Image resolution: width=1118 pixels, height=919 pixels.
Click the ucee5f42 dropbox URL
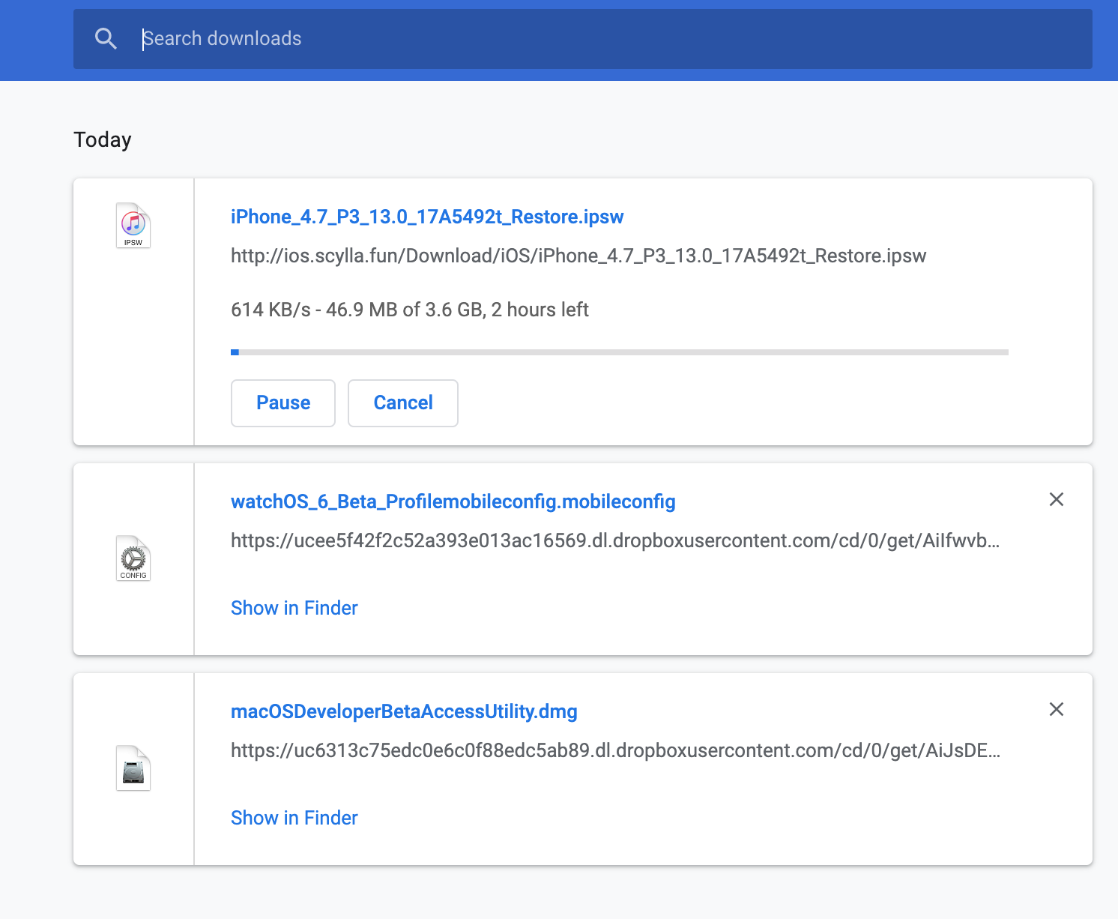click(615, 540)
